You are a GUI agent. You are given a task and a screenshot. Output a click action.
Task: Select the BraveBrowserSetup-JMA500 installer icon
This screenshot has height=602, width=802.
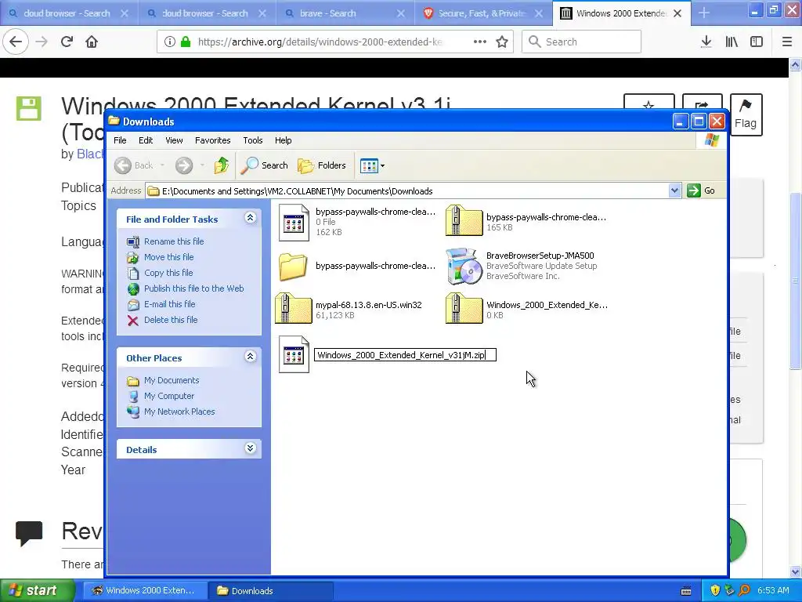[x=464, y=267]
